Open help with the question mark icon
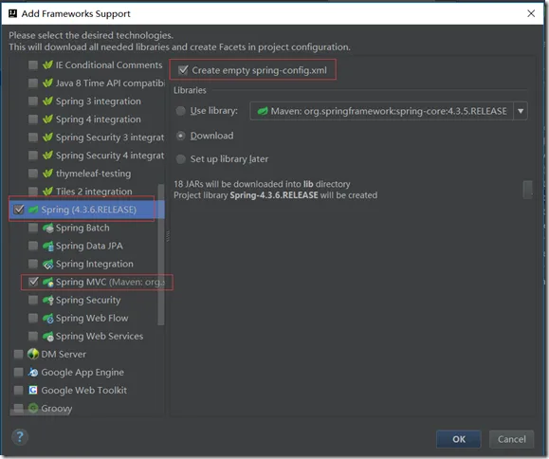 pos(20,437)
